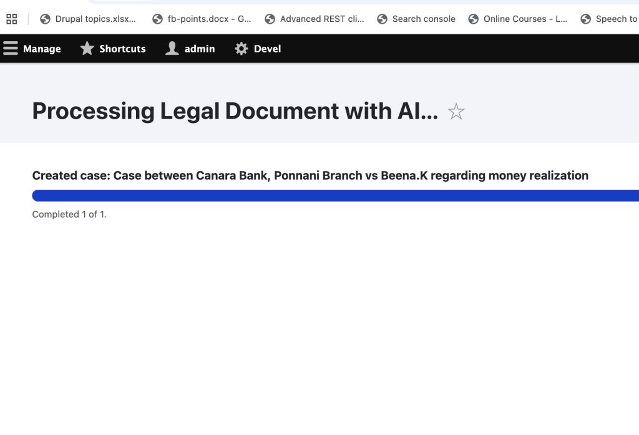Click globe icon of Speech to bookmark

(x=585, y=19)
